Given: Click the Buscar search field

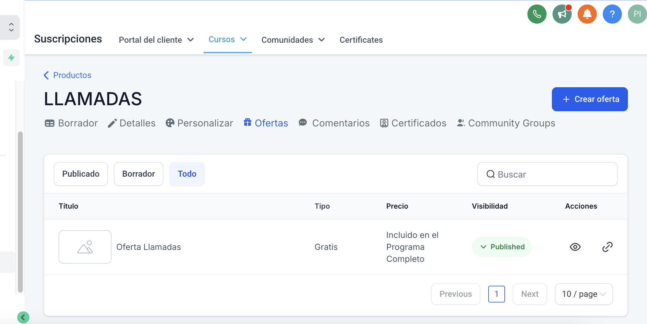Looking at the screenshot, I should pyautogui.click(x=547, y=174).
